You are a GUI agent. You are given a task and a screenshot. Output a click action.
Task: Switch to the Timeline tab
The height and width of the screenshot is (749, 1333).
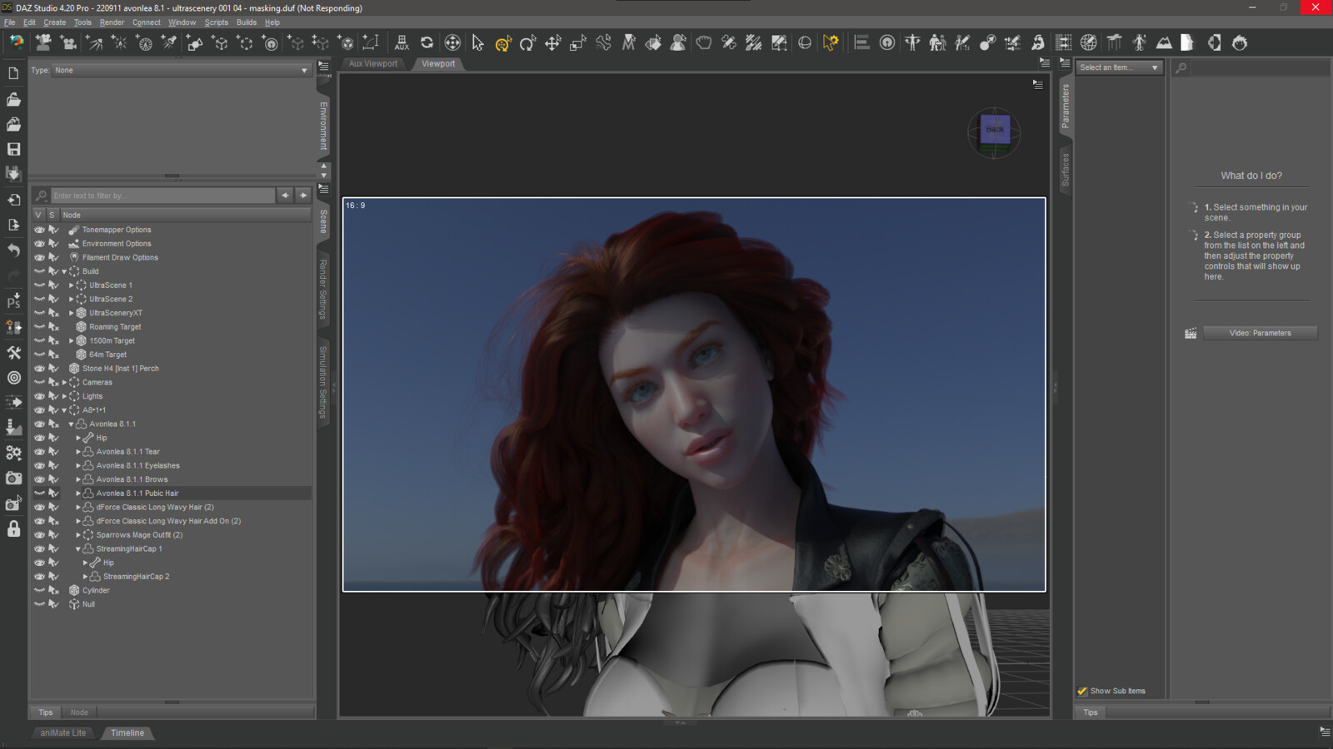click(127, 733)
